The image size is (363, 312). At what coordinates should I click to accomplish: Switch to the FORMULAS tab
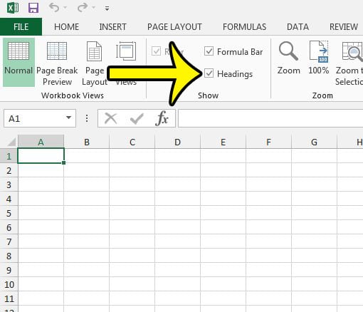coord(244,27)
